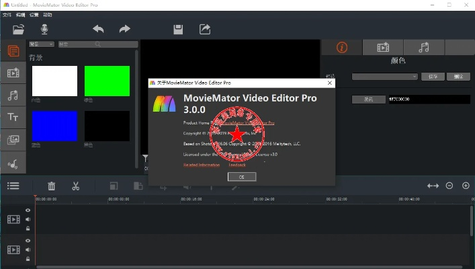Click the OK button in About dialog
475x269 pixels.
pos(241,176)
